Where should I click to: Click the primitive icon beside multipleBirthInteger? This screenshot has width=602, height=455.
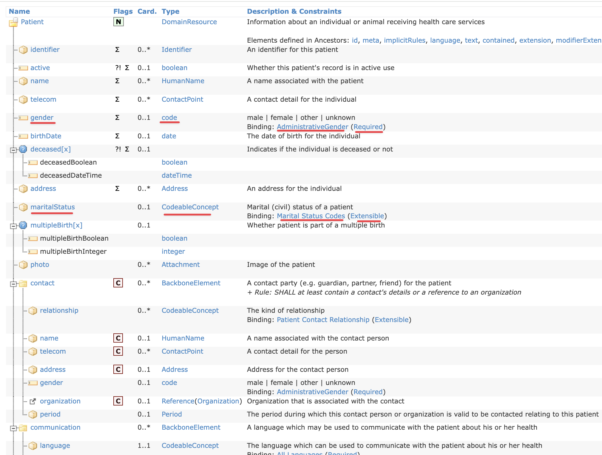33,252
